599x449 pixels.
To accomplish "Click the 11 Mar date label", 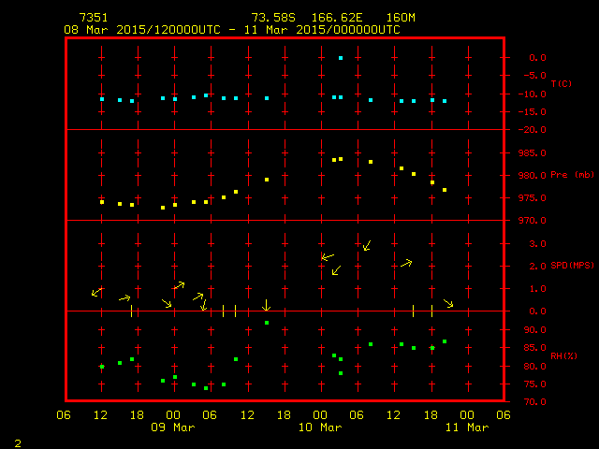I will [466, 427].
